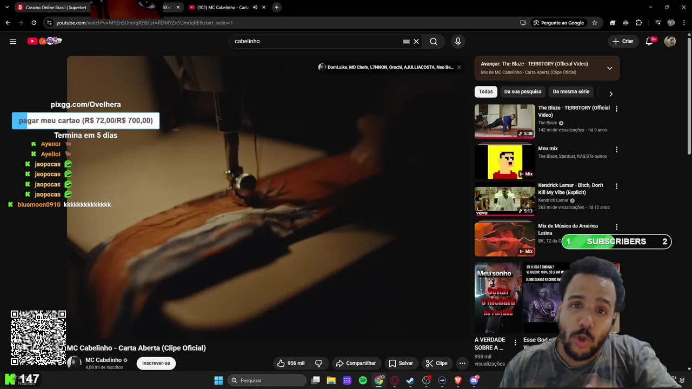Image resolution: width=692 pixels, height=389 pixels.
Task: Open Mix de Música da América Latina
Action: [x=505, y=239]
